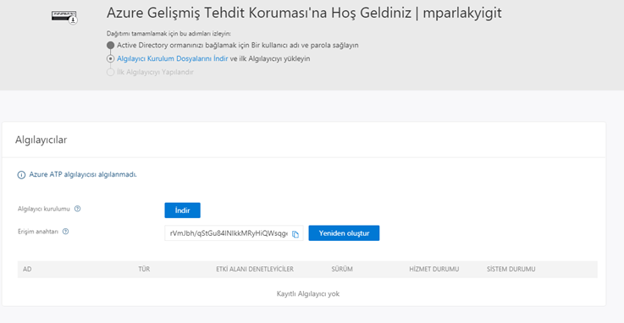
Task: Click the info icon beside Azure ATP message
Action: coord(21,175)
